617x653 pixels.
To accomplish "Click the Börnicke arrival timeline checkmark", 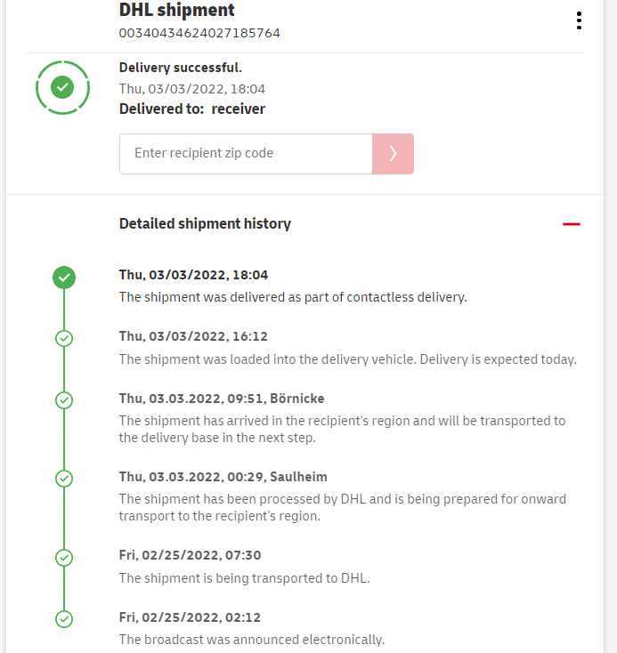I will tap(64, 399).
